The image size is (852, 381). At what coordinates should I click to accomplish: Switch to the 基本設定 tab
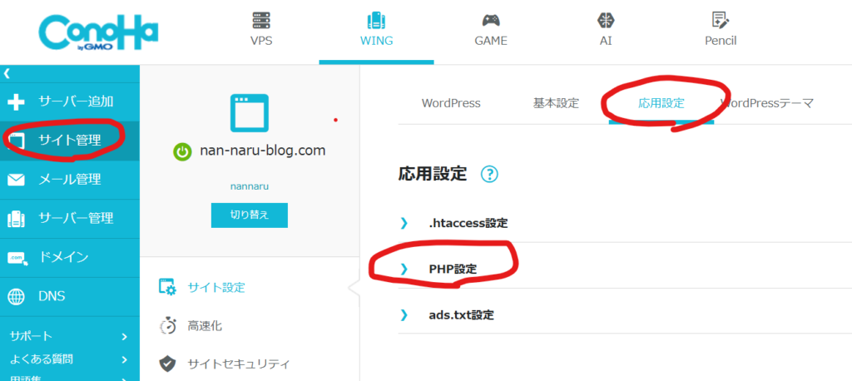pos(557,103)
